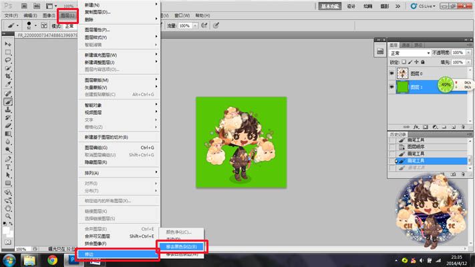Screen dimensions: 475x267
Task: Select the History Brush tool
Action: (8, 117)
